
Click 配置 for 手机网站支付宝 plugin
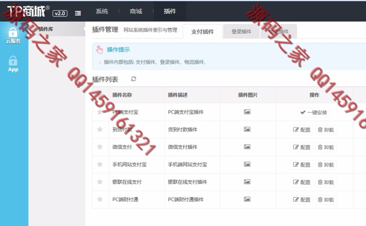tap(302, 165)
